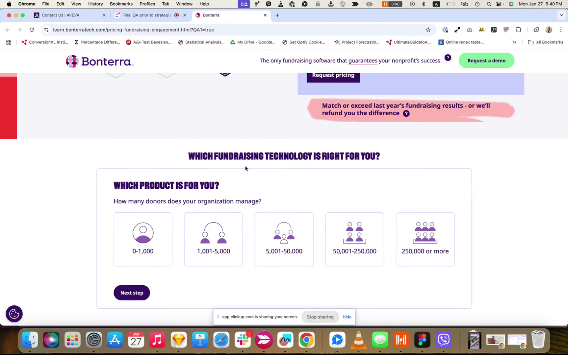Image resolution: width=568 pixels, height=355 pixels.
Task: Click the Request a demo button
Action: point(486,60)
